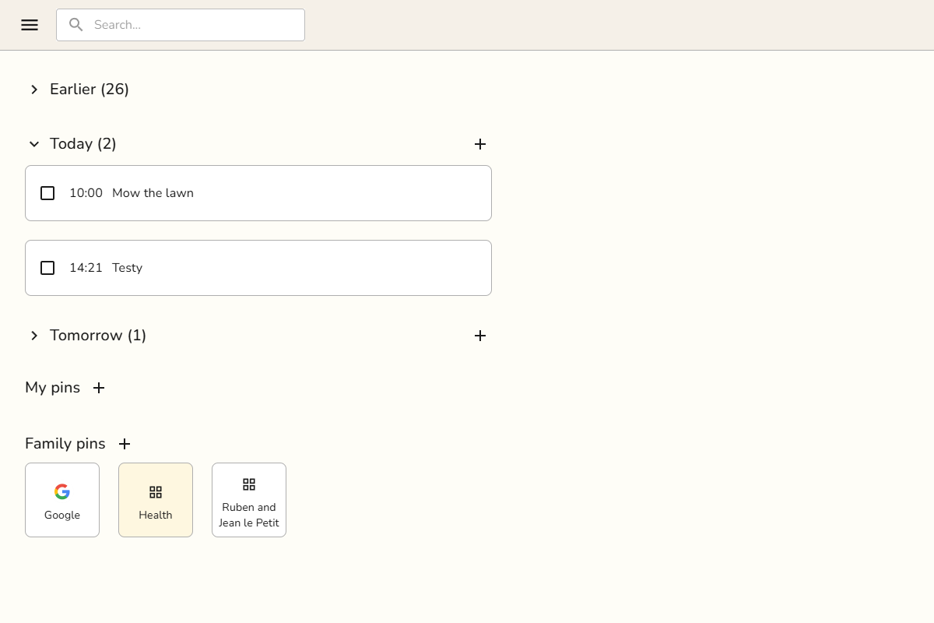Open the Ruben and Jean le Petit pin
The height and width of the screenshot is (623, 934).
(249, 500)
